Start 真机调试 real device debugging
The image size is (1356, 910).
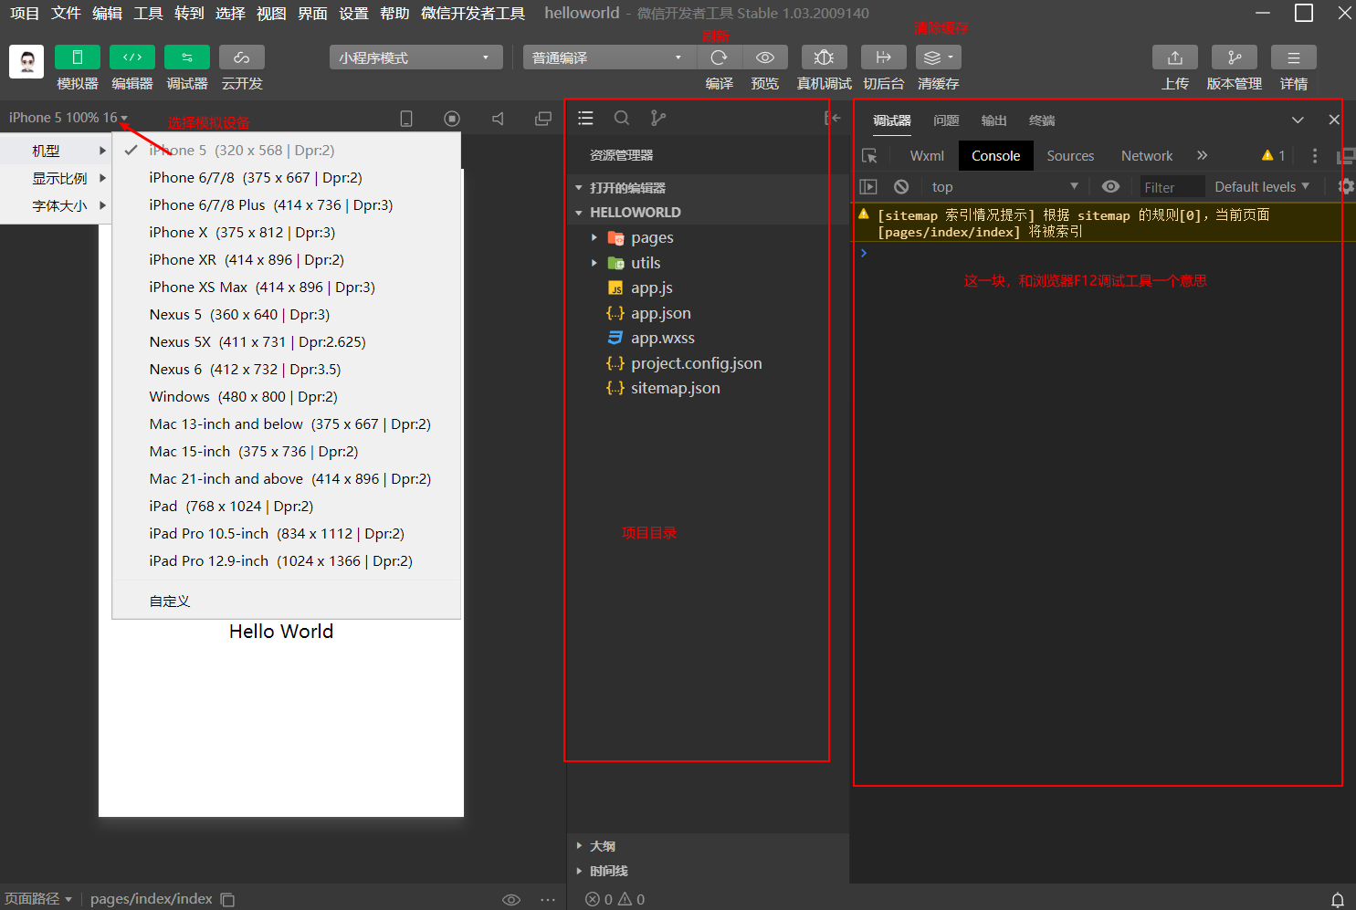click(825, 58)
